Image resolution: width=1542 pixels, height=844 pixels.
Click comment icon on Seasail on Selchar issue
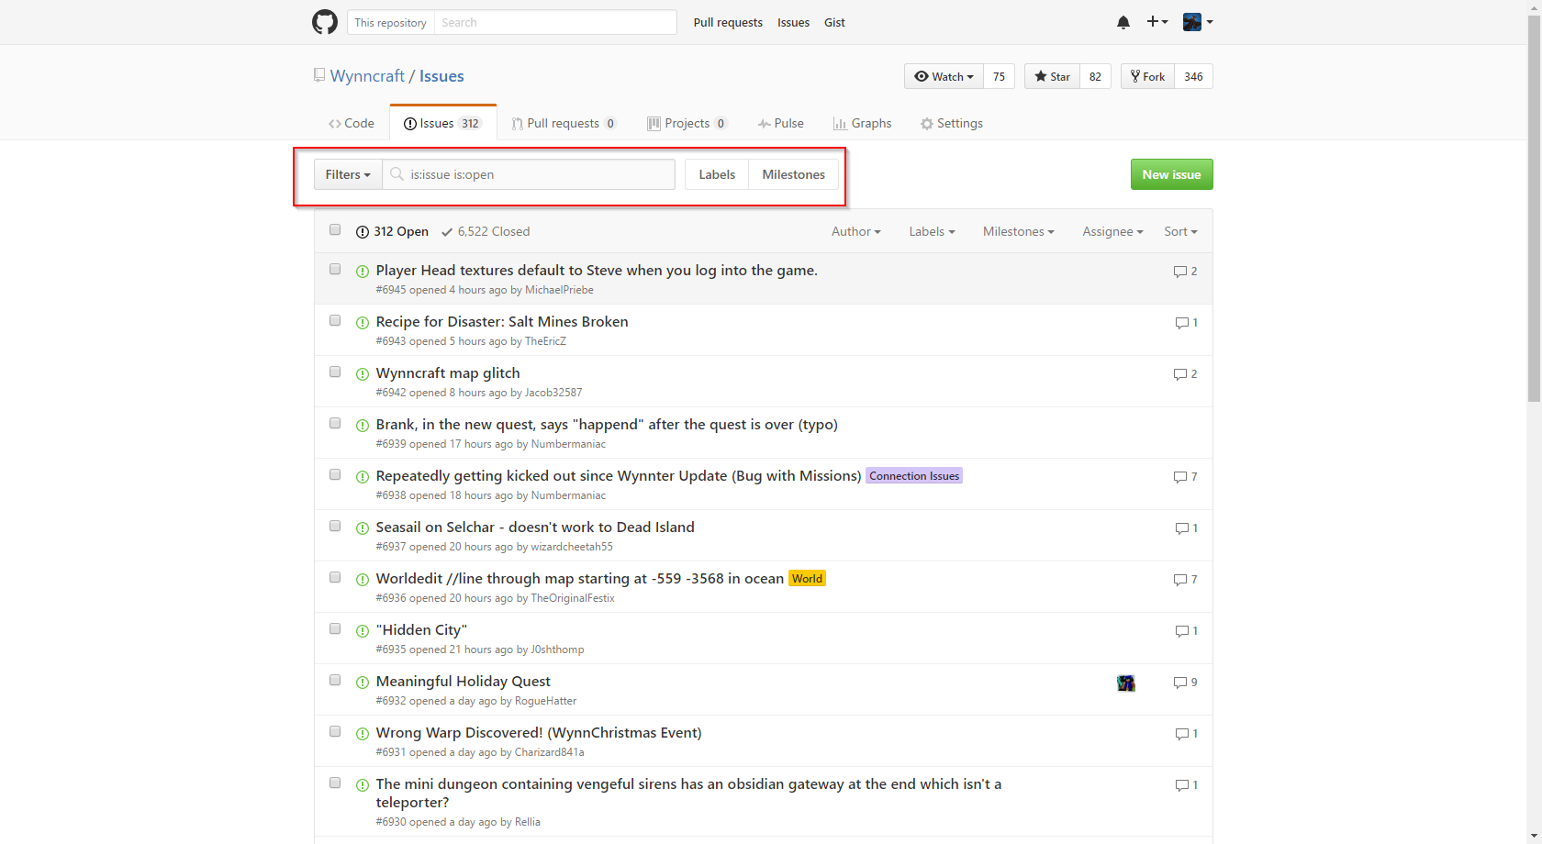click(1182, 528)
